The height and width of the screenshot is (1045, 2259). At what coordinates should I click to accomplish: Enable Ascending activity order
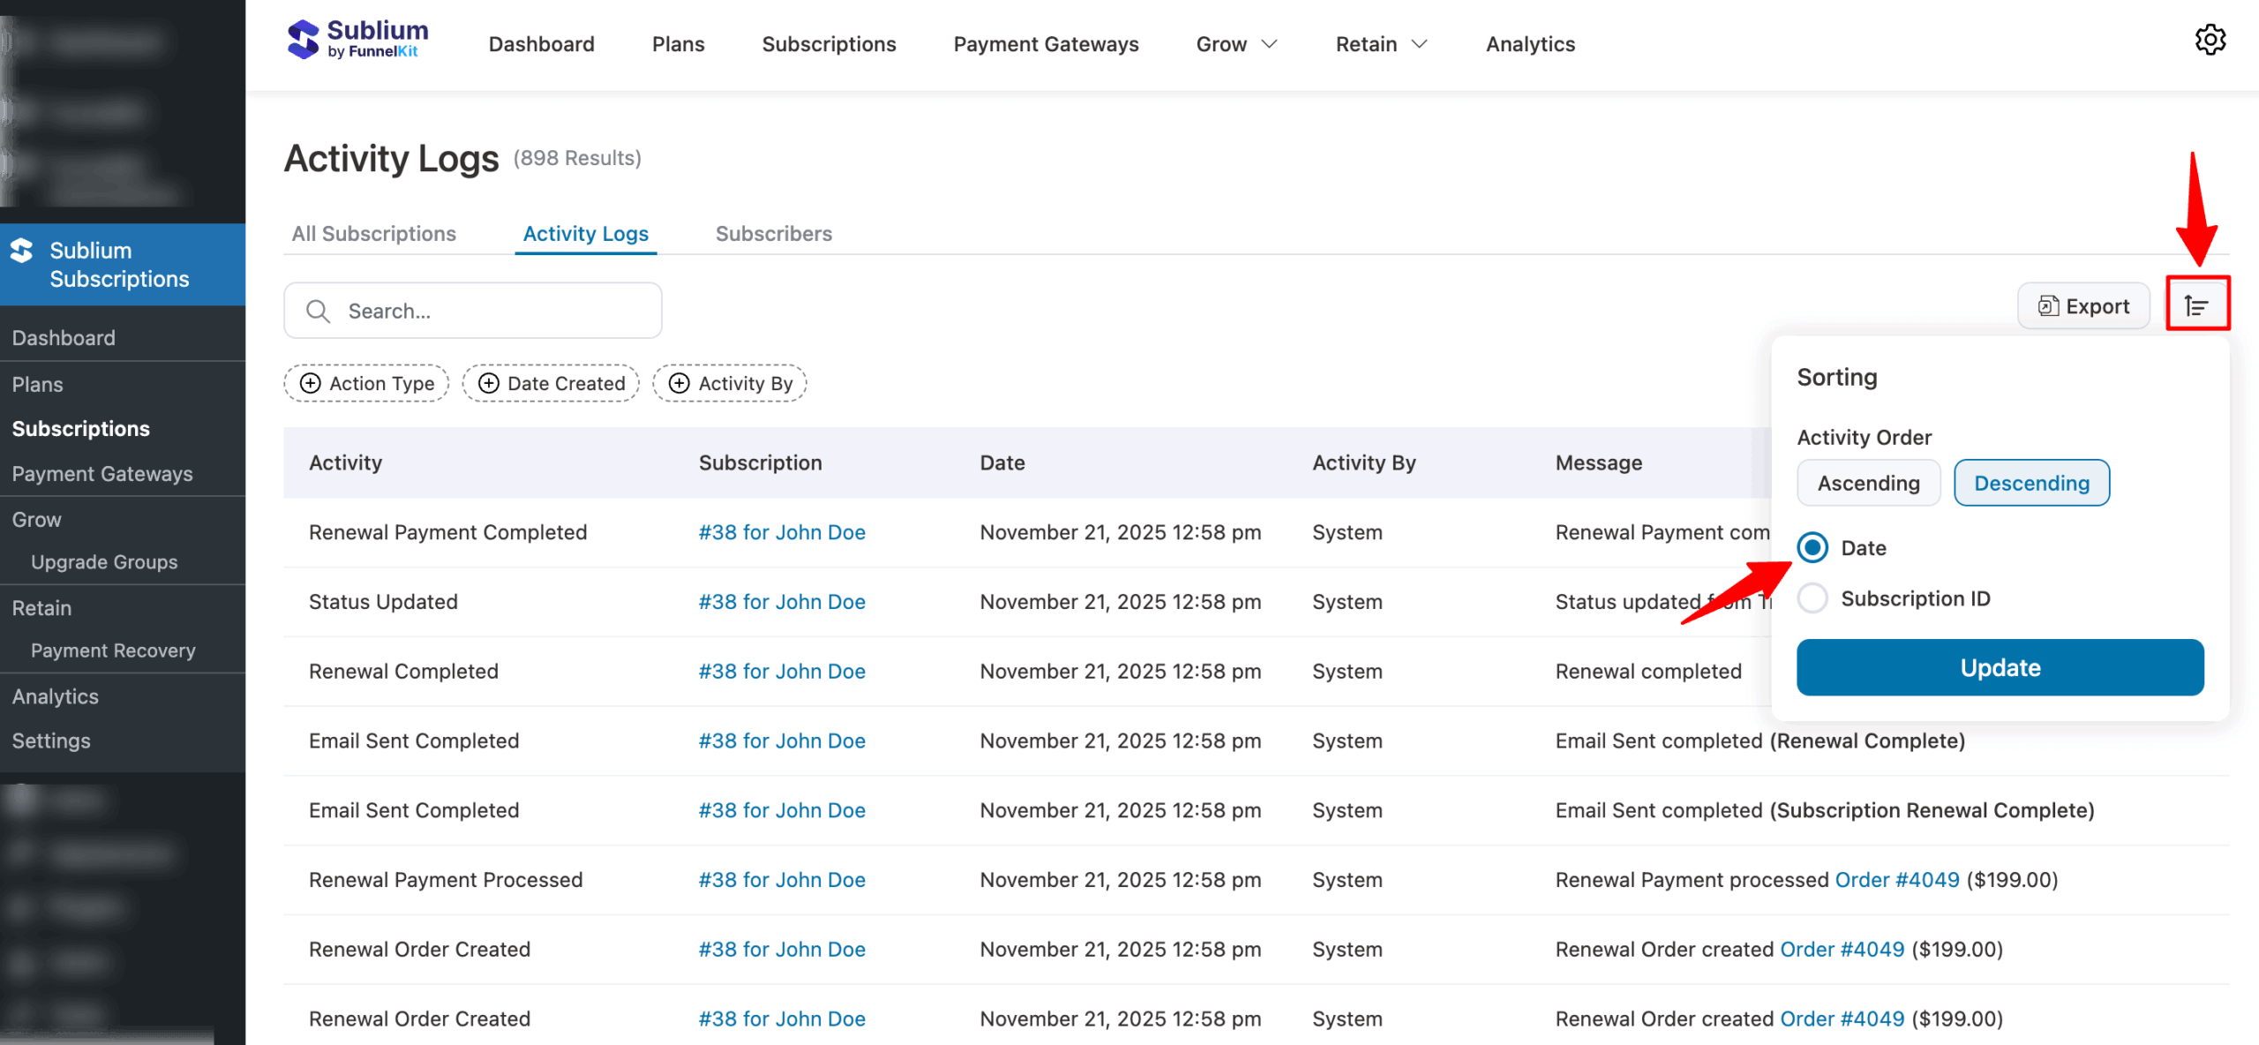pyautogui.click(x=1868, y=483)
